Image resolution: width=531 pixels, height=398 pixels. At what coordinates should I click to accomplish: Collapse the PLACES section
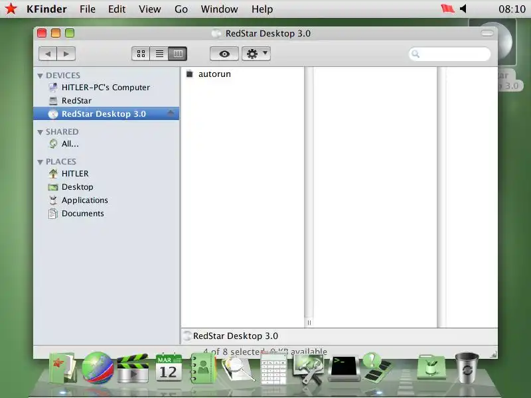tap(40, 162)
